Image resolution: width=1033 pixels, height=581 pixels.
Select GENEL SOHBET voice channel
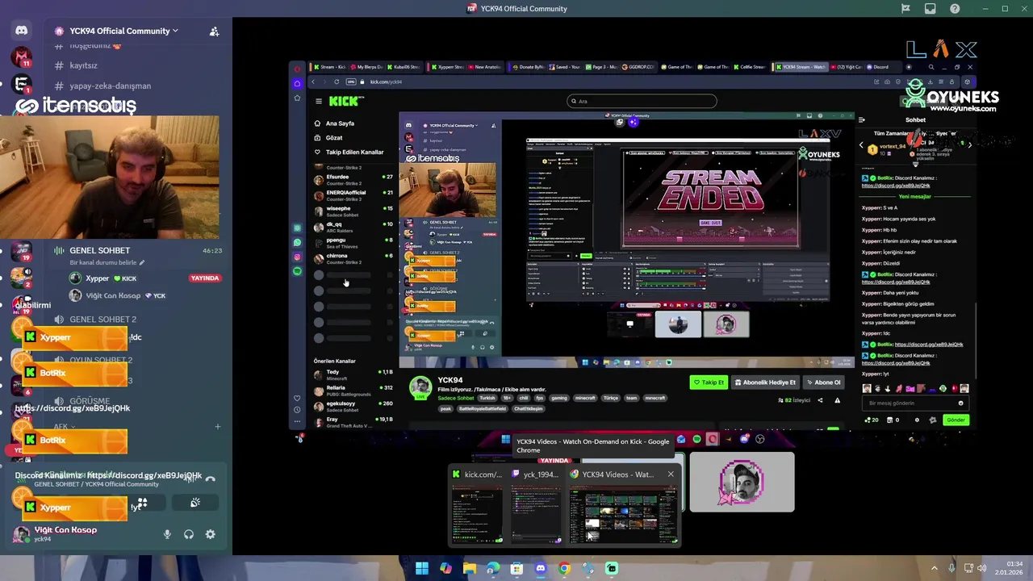pos(99,250)
